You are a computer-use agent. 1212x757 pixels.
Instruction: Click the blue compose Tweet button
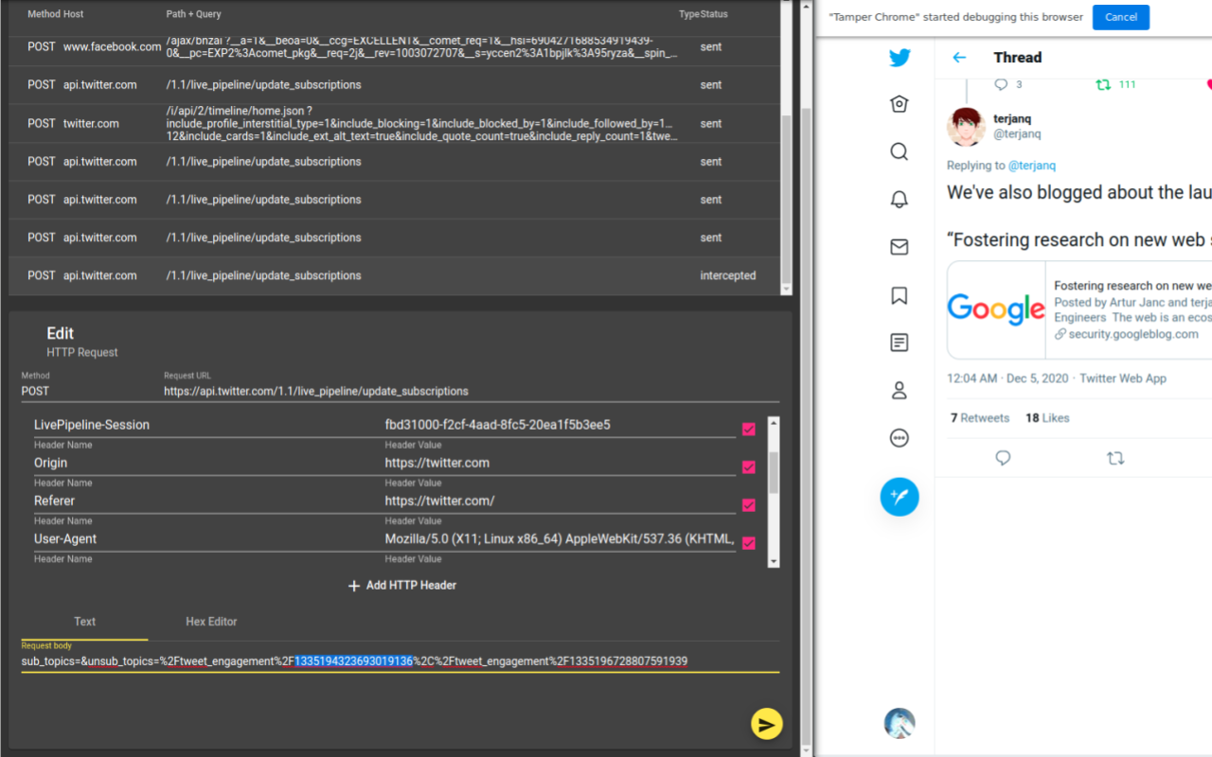[900, 496]
